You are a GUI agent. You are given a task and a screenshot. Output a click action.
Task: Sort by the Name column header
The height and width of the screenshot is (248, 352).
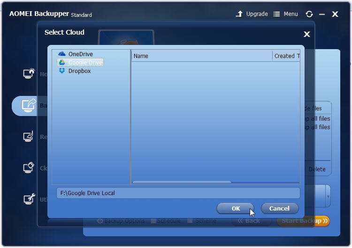(202, 56)
